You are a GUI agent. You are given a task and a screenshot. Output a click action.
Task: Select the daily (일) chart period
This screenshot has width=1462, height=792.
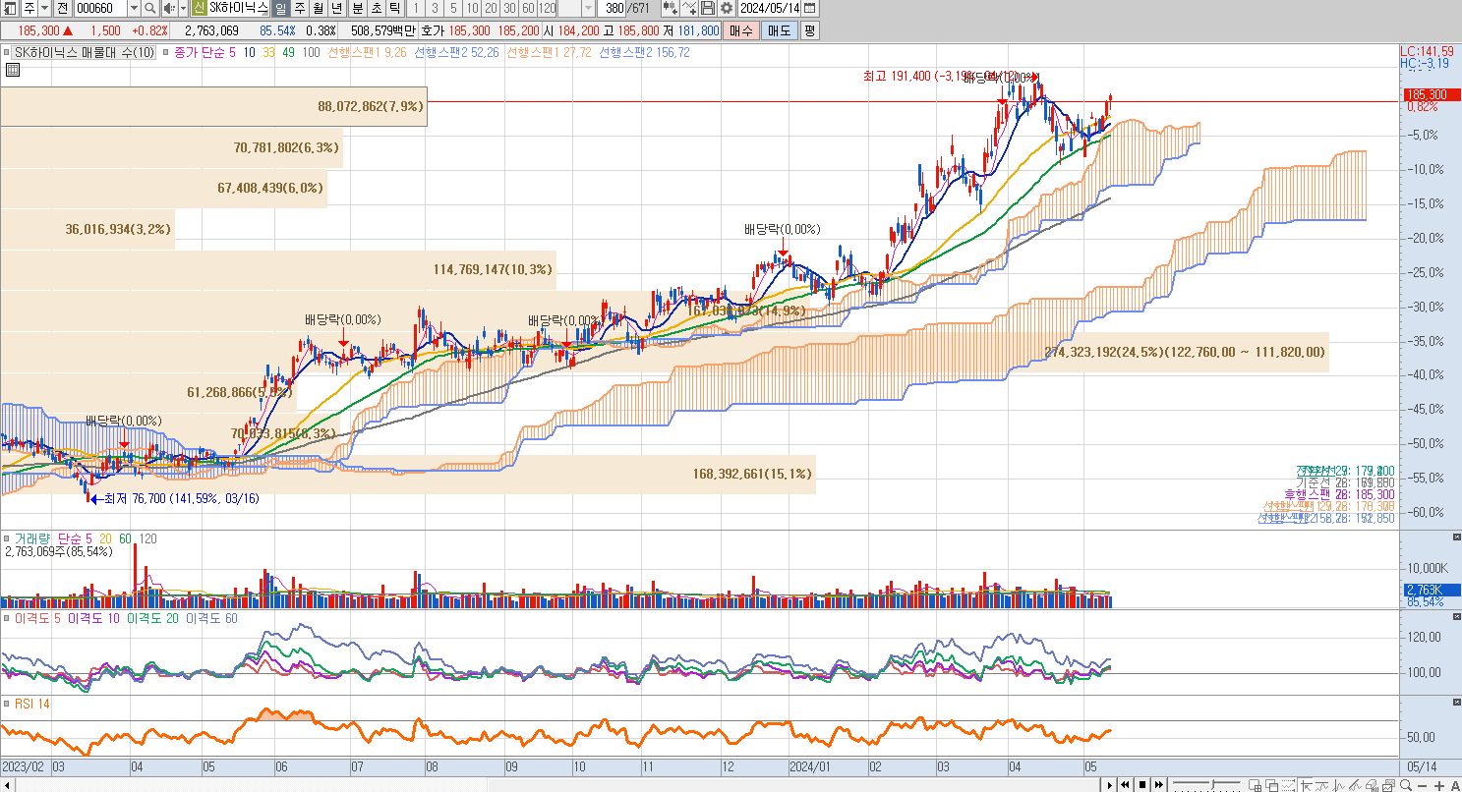coord(280,8)
